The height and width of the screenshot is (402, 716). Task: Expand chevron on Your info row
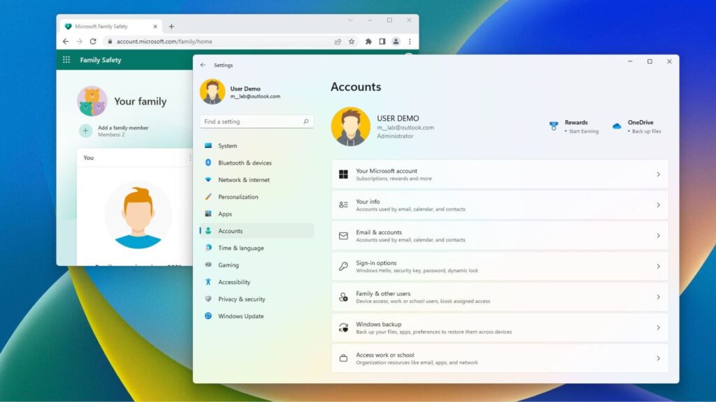coord(658,205)
